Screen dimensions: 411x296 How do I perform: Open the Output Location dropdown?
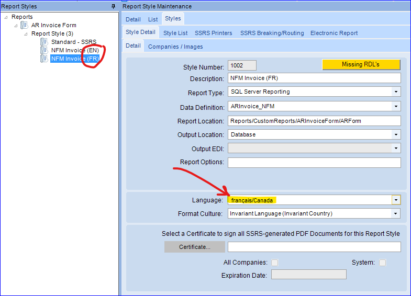tap(396, 135)
